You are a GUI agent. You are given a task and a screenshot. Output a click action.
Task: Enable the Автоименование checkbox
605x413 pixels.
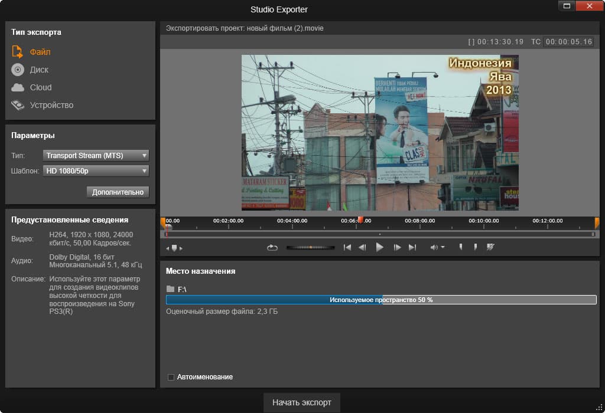(x=171, y=377)
